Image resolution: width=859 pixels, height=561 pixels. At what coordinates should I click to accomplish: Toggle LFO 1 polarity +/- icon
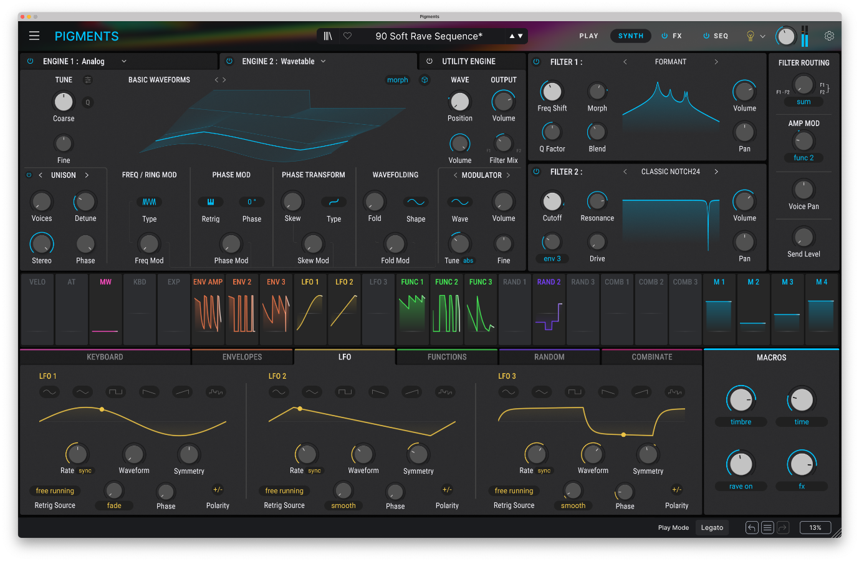tap(218, 490)
